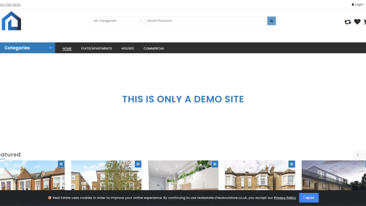Open the white interior property thumbnail
This screenshot has width=366, height=206.
click(x=183, y=175)
